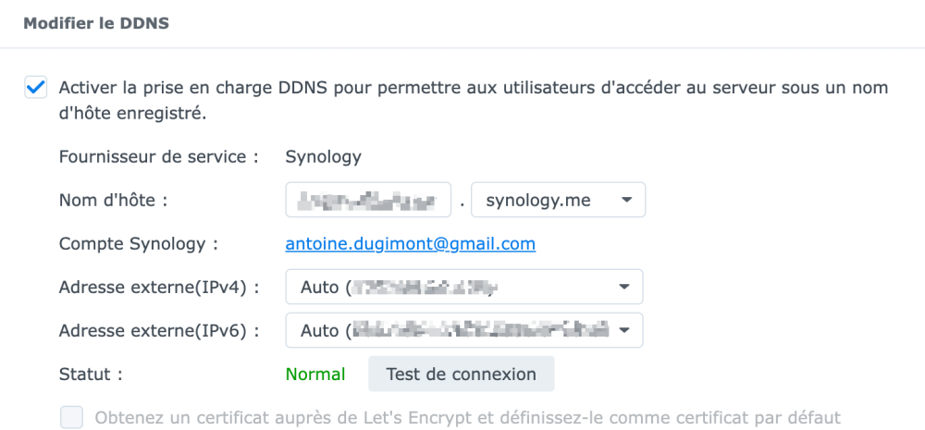Image resolution: width=925 pixels, height=430 pixels.
Task: Click the IPv6 address dropdown arrow icon
Action: (x=624, y=329)
